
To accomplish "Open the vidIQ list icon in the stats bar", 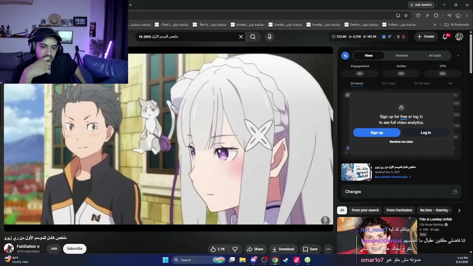I will pyautogui.click(x=389, y=37).
